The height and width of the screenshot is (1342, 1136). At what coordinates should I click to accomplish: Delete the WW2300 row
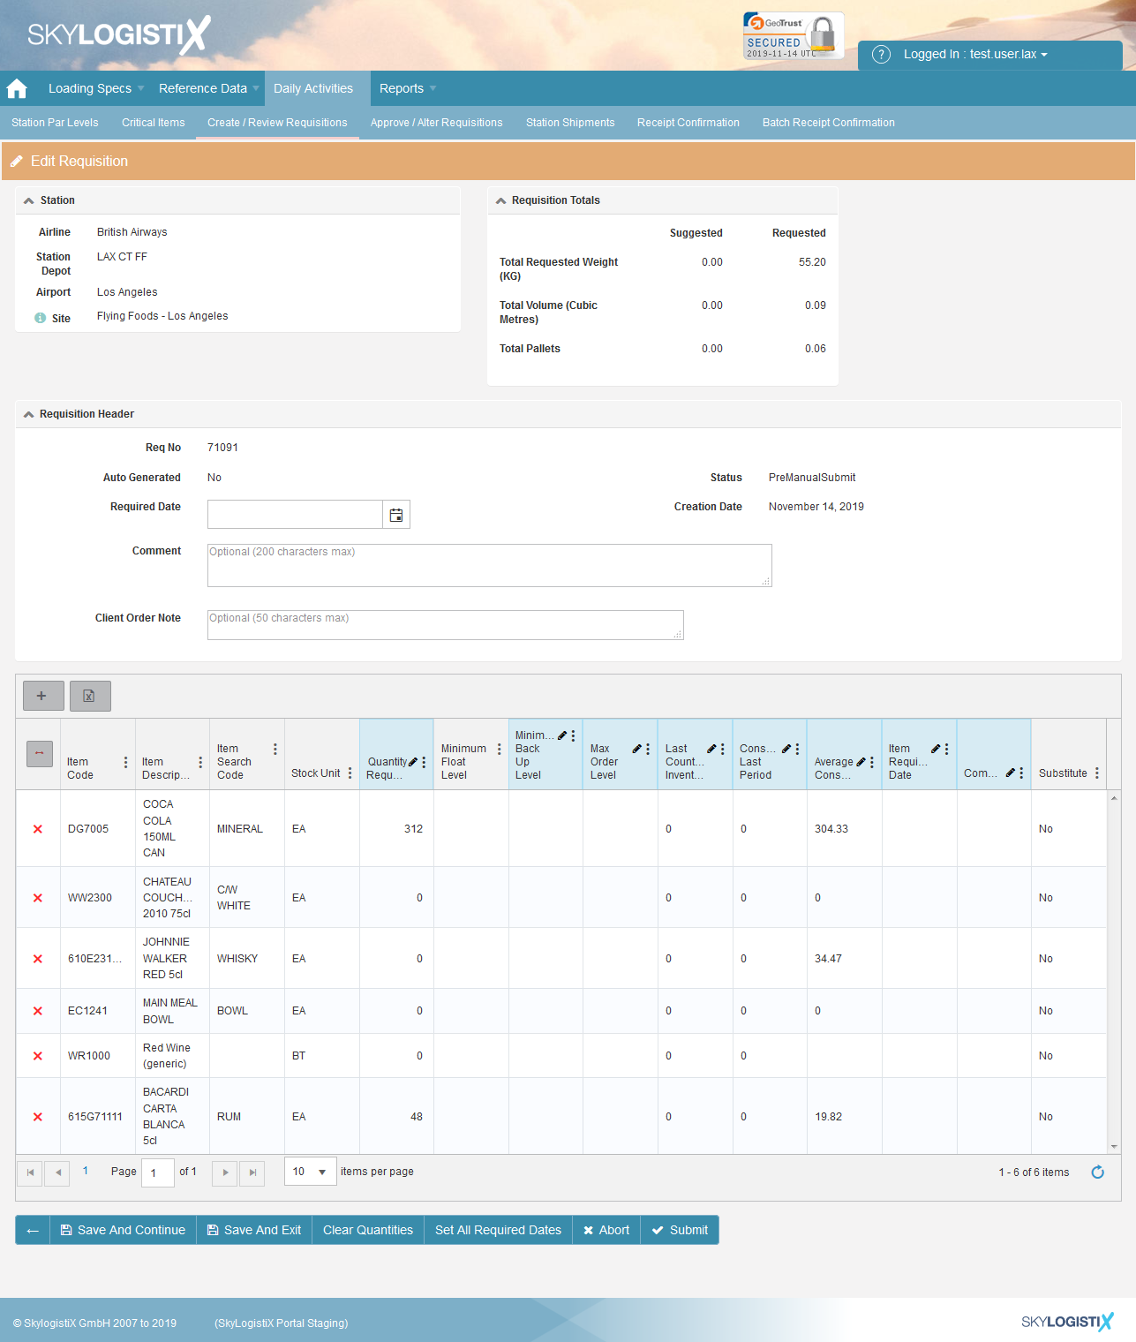[38, 898]
